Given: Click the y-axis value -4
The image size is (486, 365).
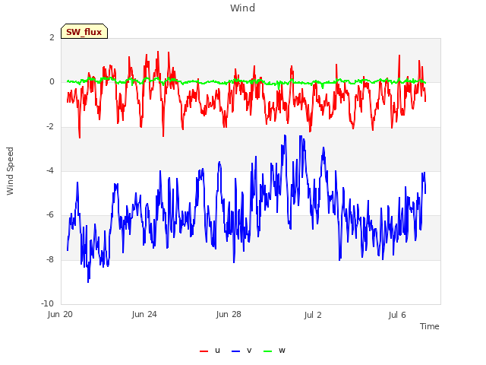Looking at the screenshot, I should click(50, 170).
